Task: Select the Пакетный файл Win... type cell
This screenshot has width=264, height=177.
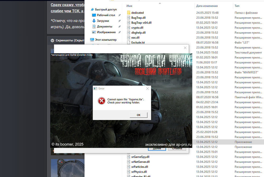Action: (249, 97)
